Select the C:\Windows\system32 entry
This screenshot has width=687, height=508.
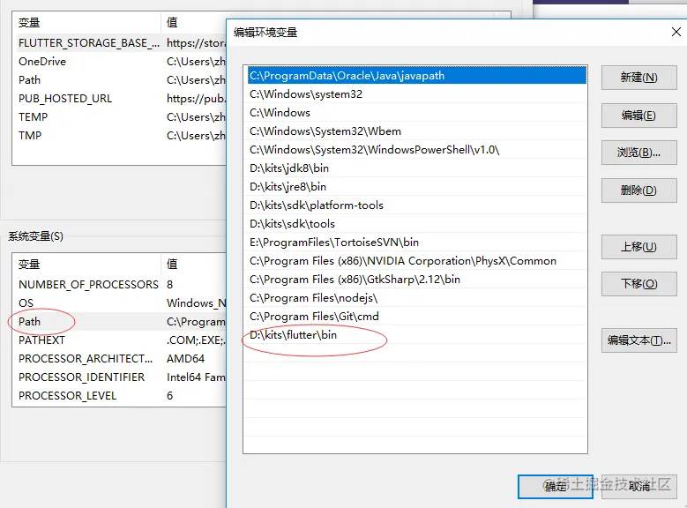pos(416,93)
